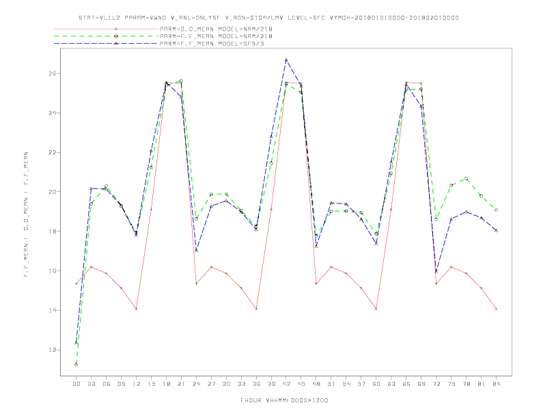Click y-axis tick label 24

[x=53, y=113]
